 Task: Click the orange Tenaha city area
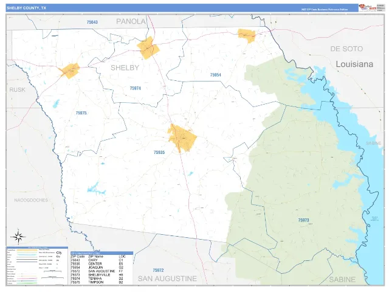point(148,48)
